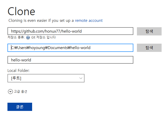Select the [루트] Local Folder combo box text

[x=16, y=78]
